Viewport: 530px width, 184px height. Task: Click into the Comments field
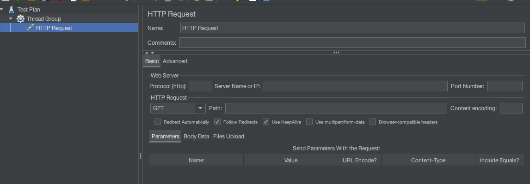[352, 43]
